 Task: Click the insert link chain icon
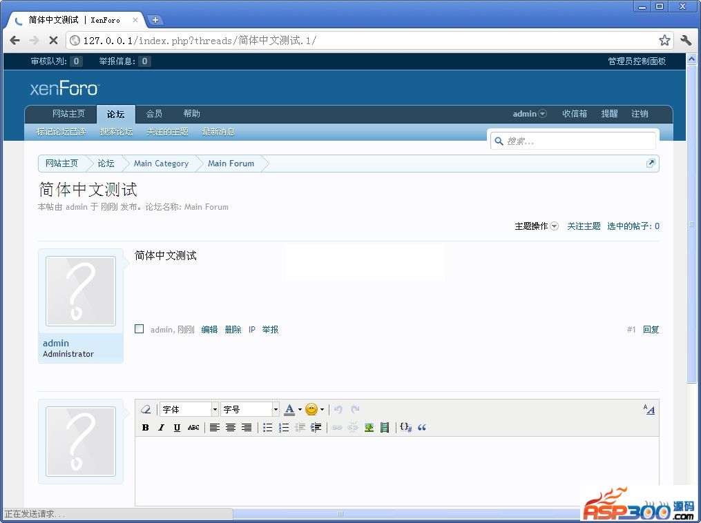[x=336, y=427]
